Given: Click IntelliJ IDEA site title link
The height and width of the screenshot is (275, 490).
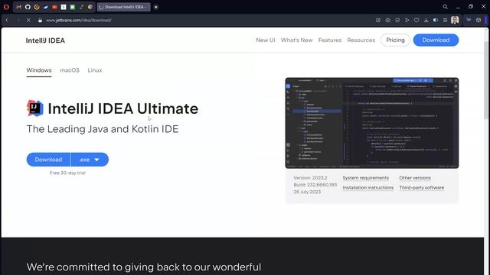Looking at the screenshot, I should [x=45, y=40].
